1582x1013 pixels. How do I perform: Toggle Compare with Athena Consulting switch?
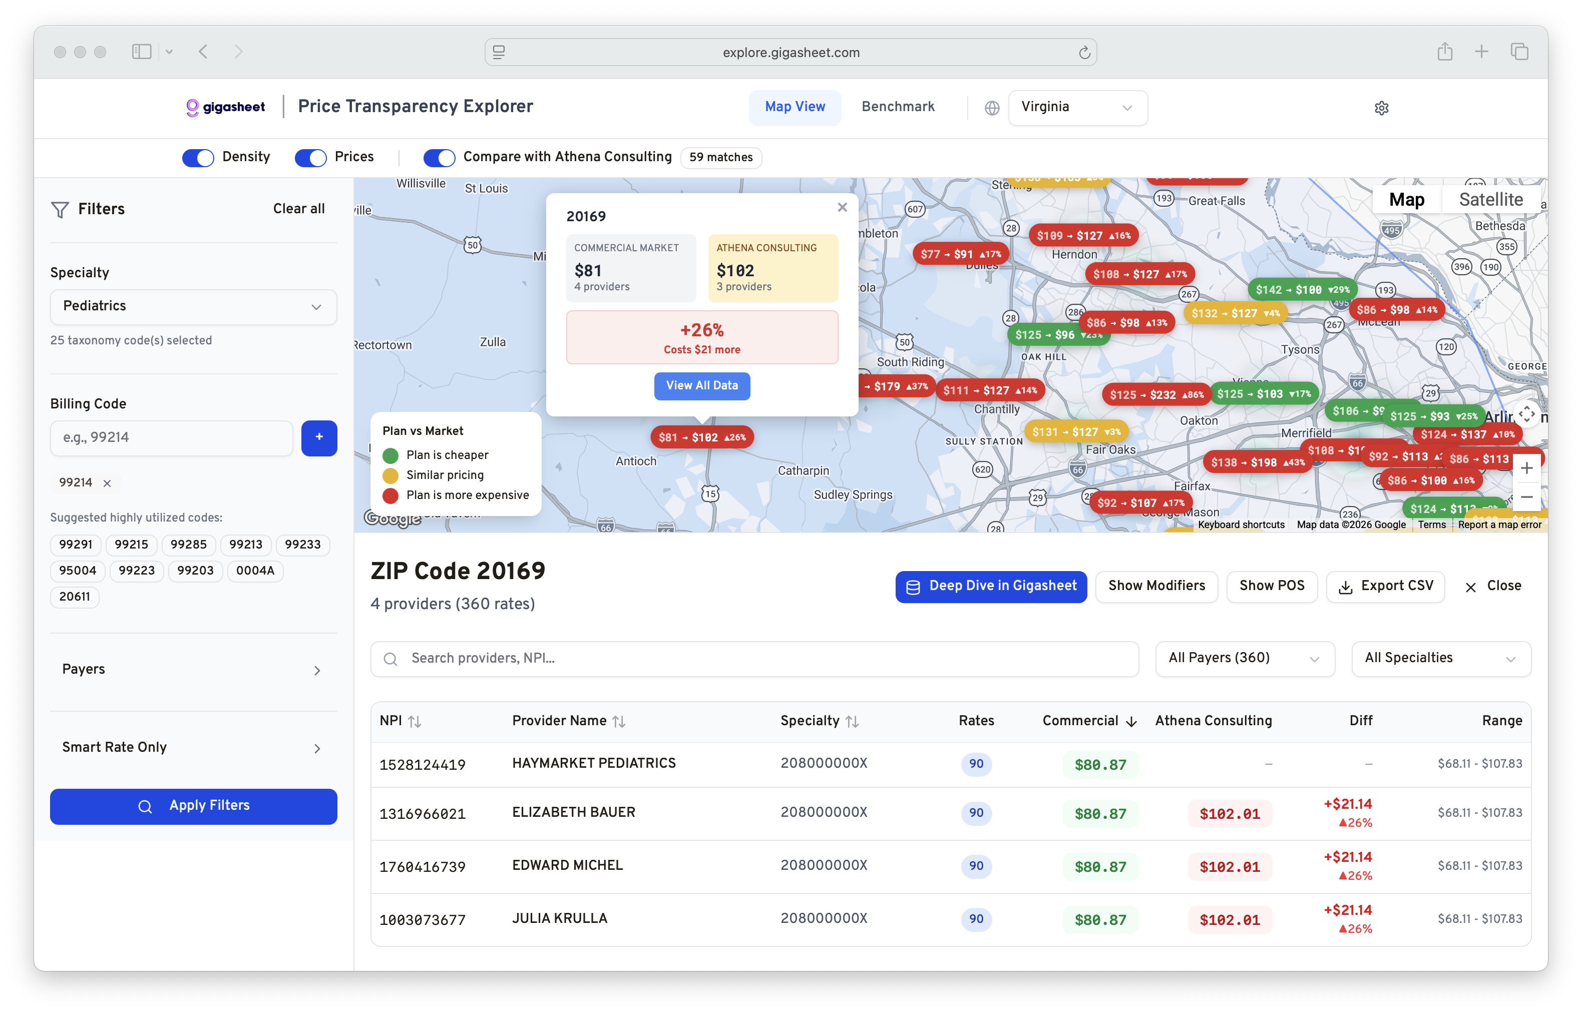pyautogui.click(x=440, y=157)
